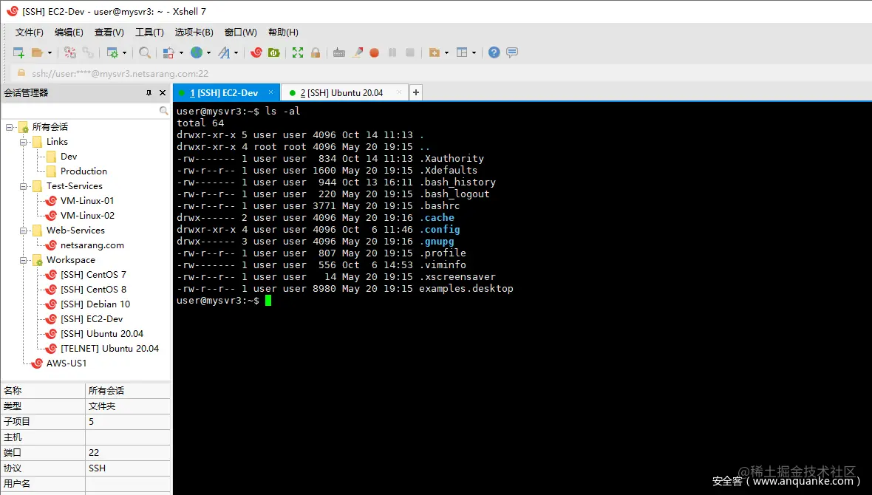Pin the 会话管理器 panel
Viewport: 872px width, 495px height.
pos(149,93)
